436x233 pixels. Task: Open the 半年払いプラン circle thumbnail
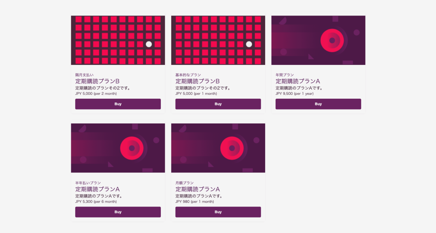pyautogui.click(x=118, y=148)
